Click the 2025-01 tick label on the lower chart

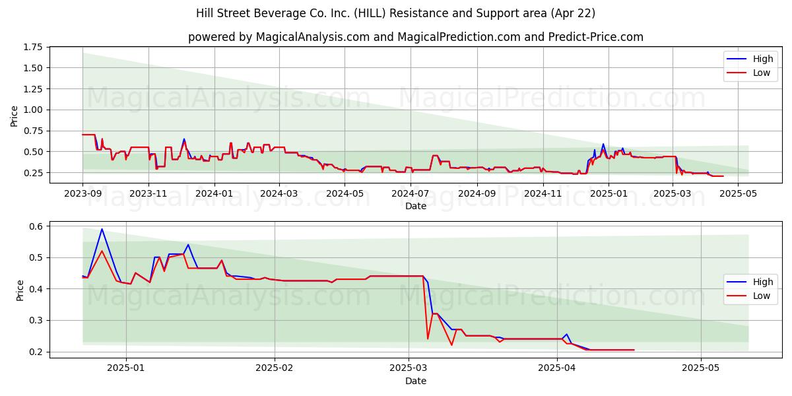pos(126,368)
